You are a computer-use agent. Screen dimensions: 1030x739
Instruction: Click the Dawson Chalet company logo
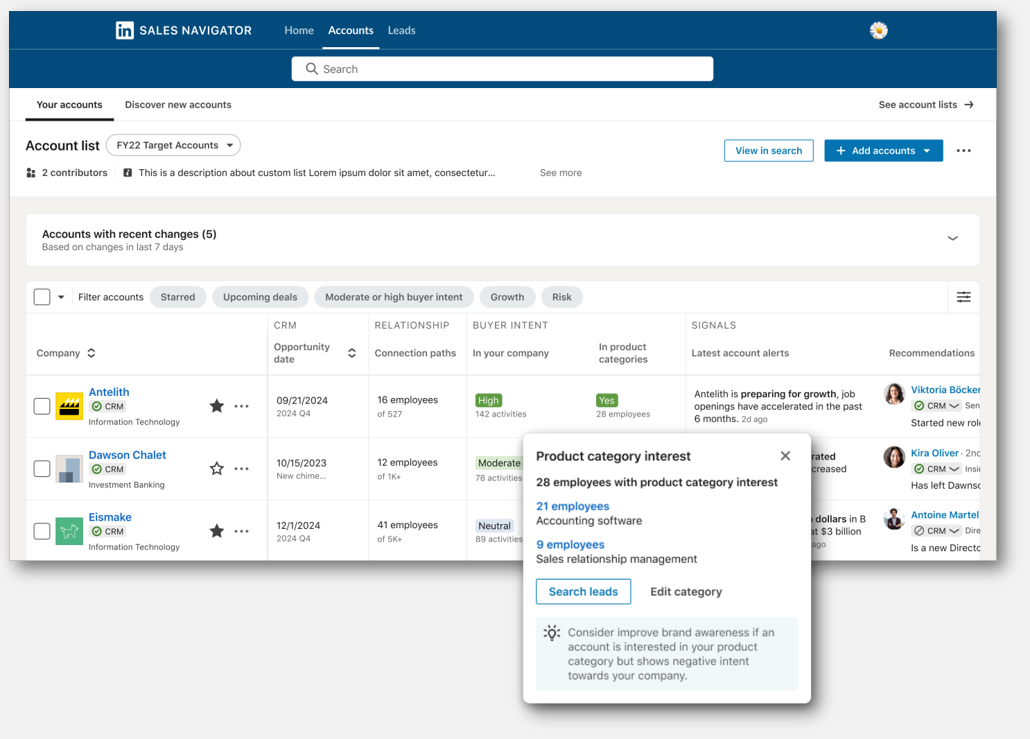[x=69, y=469]
